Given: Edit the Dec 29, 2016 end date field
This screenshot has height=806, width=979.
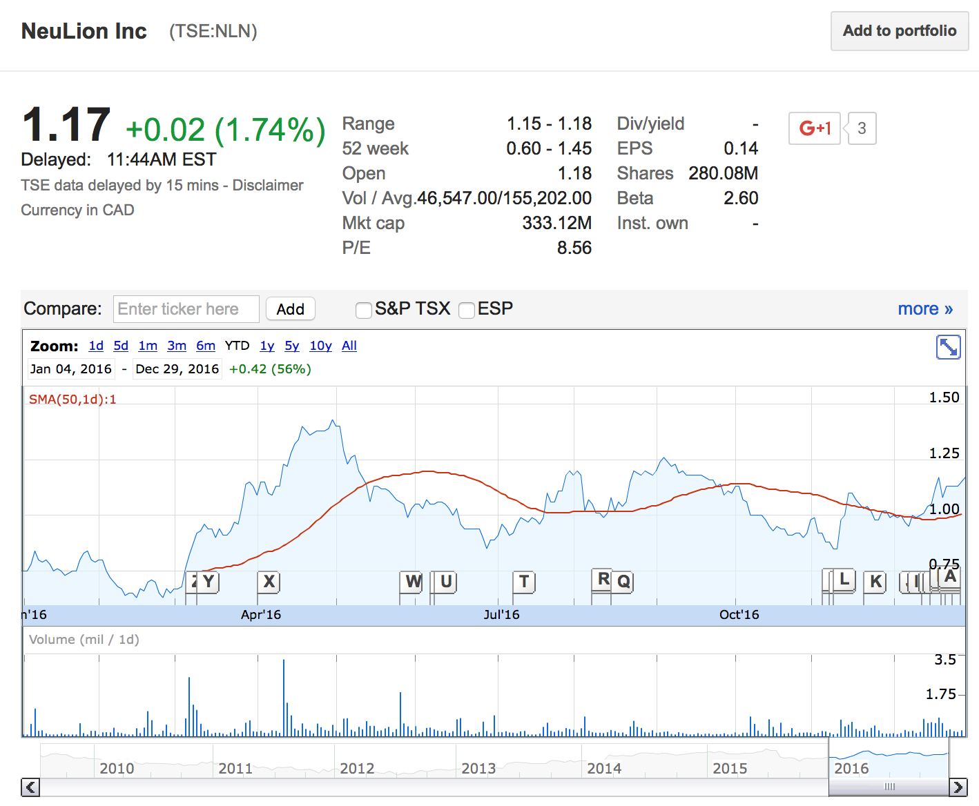Looking at the screenshot, I should tap(177, 369).
